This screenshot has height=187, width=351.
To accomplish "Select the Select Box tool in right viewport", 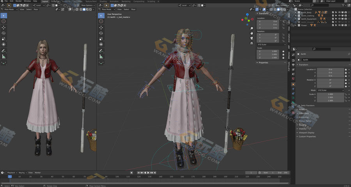I will point(101,16).
